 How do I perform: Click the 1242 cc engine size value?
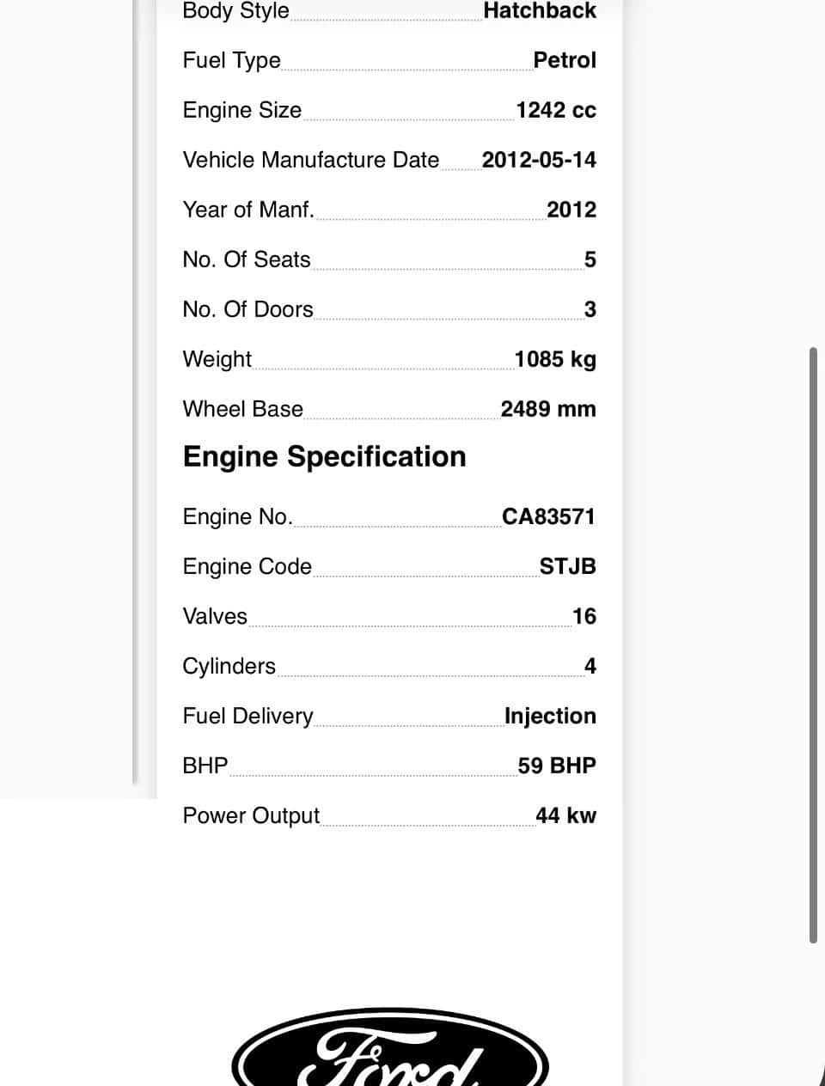click(556, 110)
